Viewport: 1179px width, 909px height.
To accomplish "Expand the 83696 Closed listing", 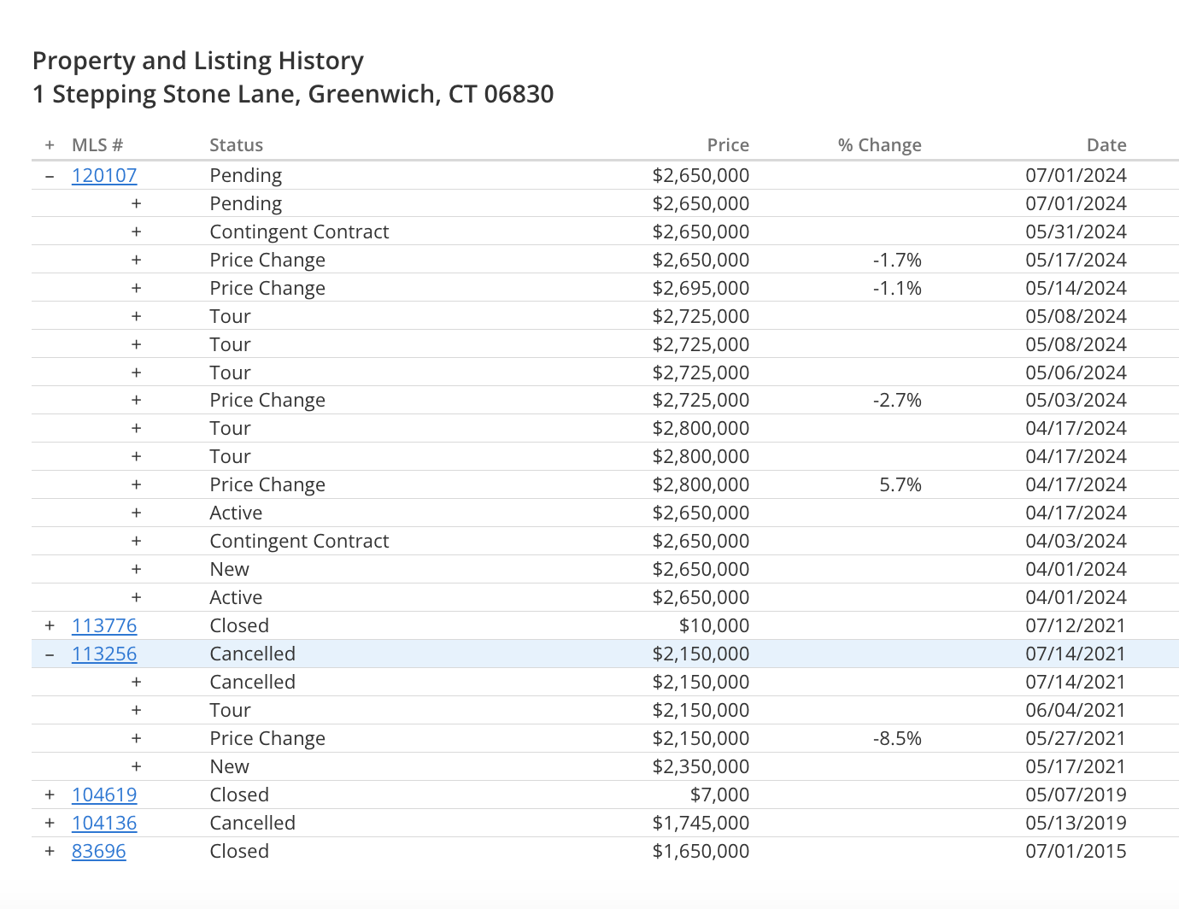I will [50, 851].
